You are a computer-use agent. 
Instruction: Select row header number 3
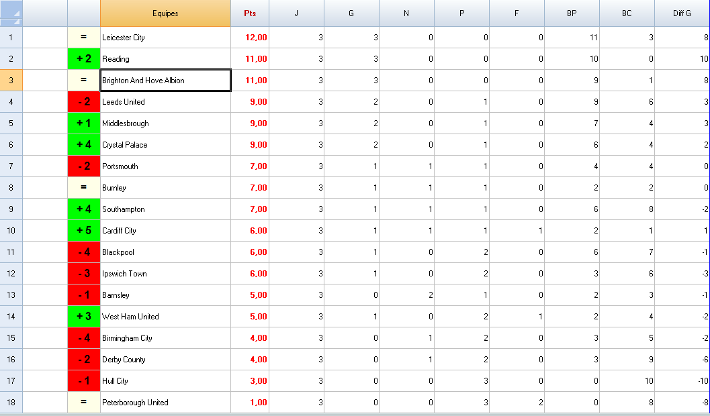point(11,81)
